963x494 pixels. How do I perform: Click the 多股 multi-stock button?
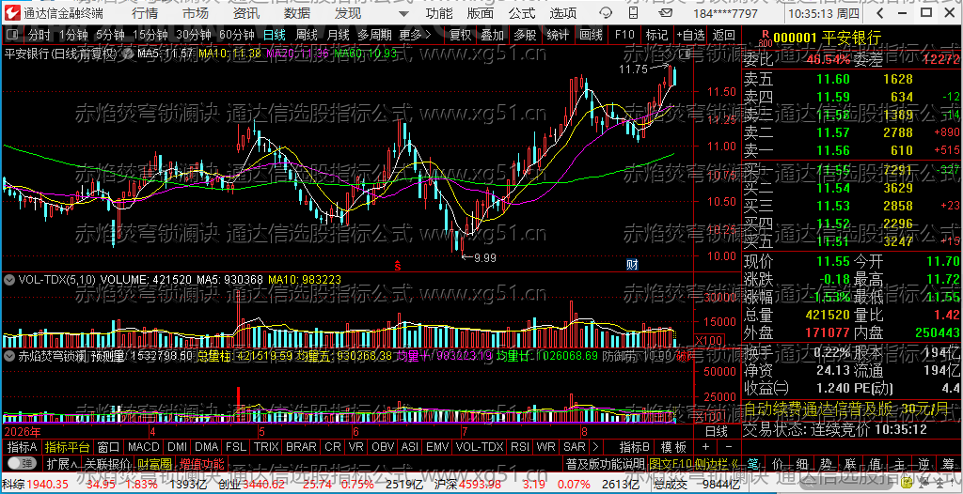[525, 35]
